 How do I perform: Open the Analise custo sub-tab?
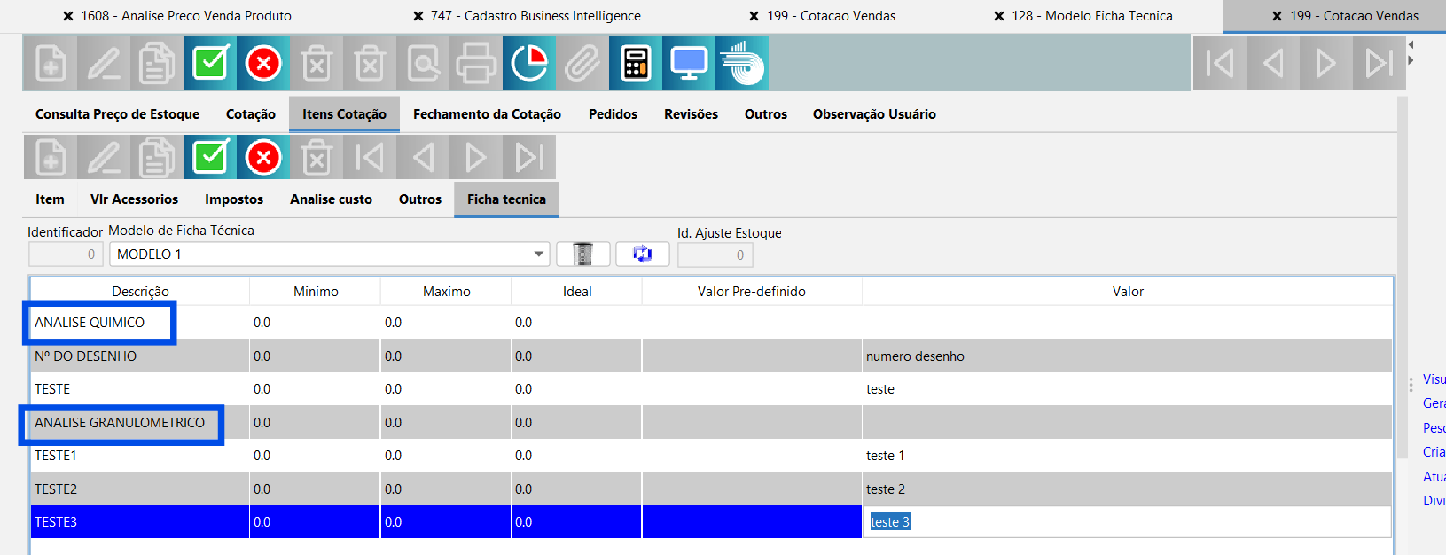coord(331,199)
